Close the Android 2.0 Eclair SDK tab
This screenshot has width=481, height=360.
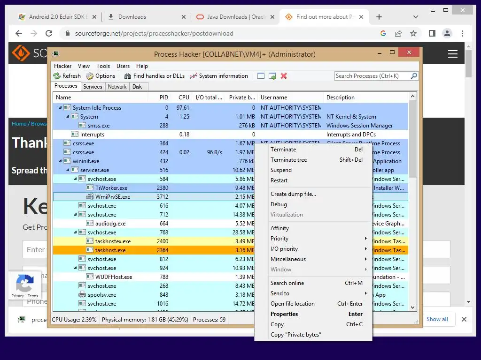[94, 17]
